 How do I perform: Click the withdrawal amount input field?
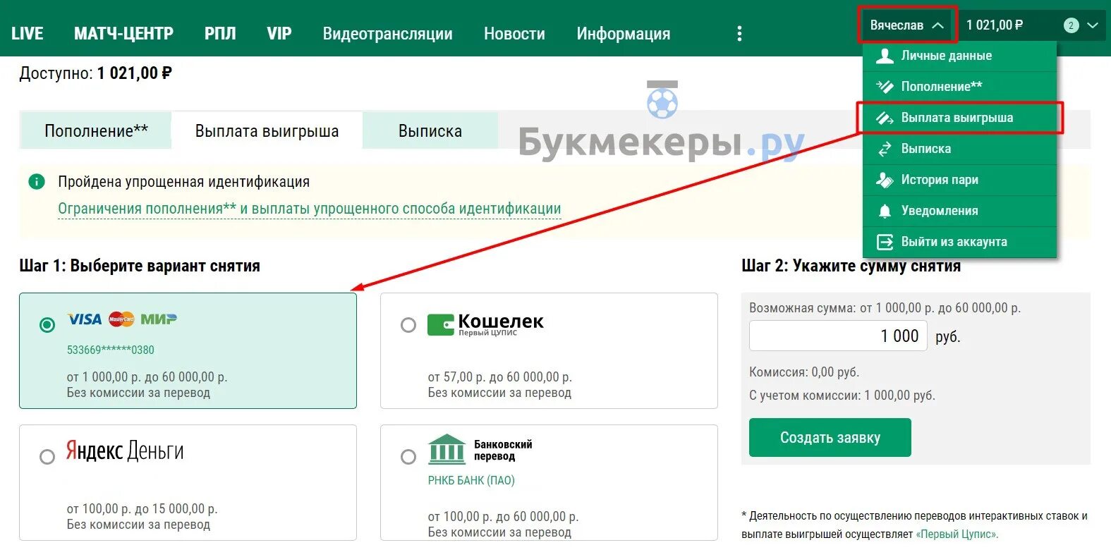(838, 336)
